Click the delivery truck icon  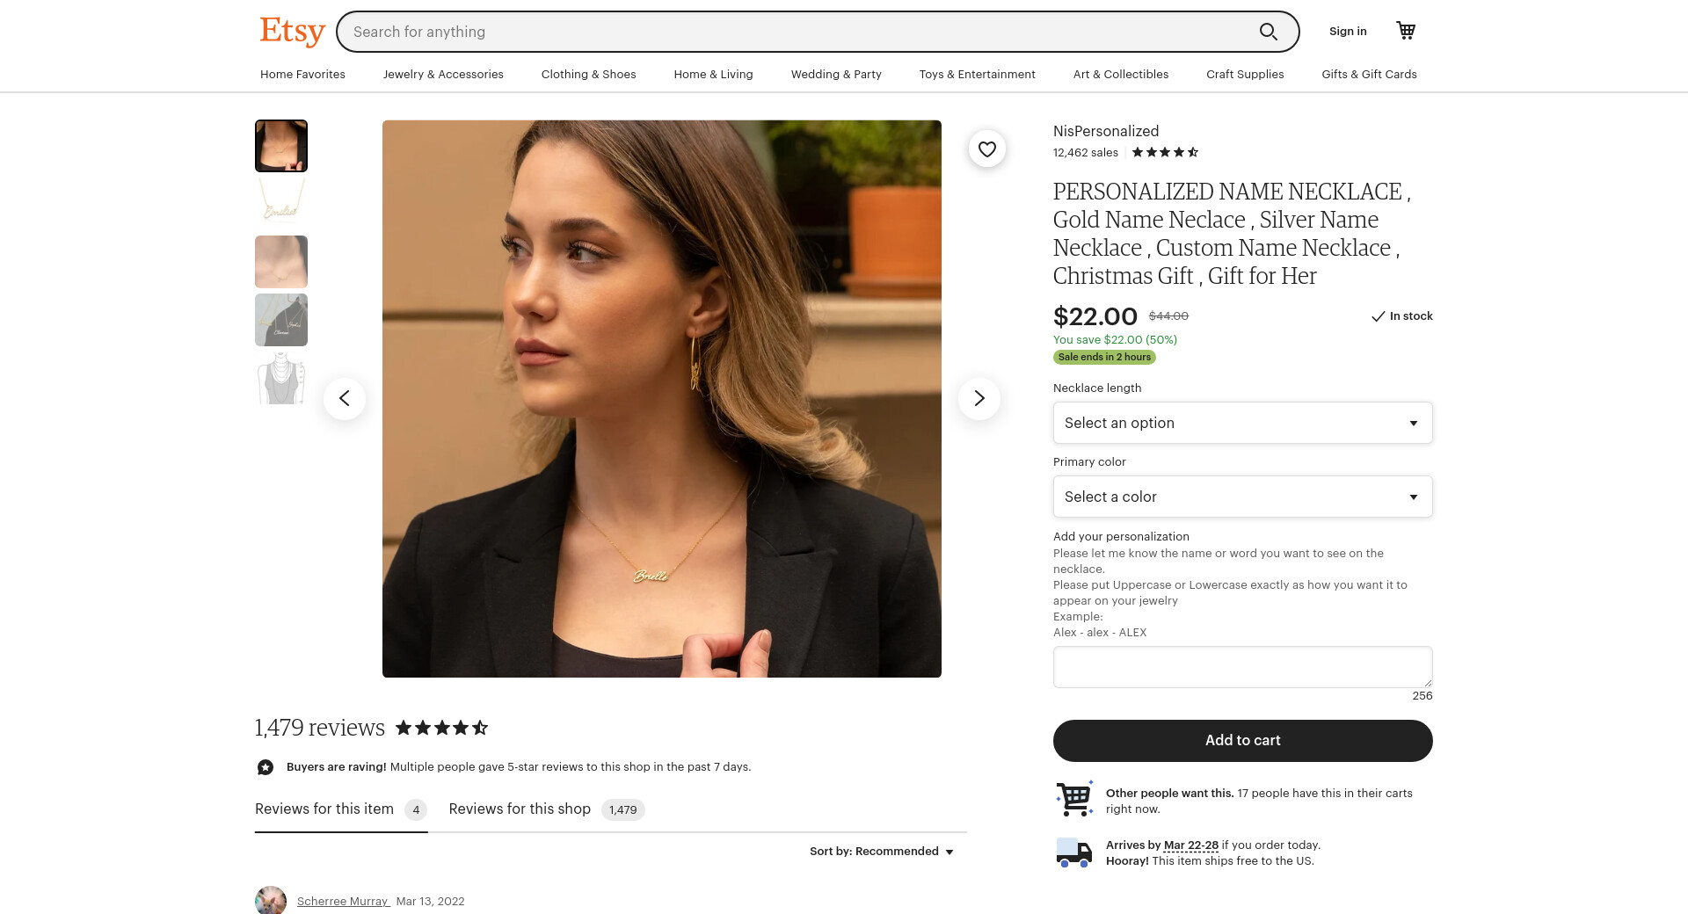coord(1074,852)
